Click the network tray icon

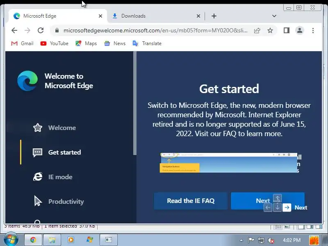[261, 240]
